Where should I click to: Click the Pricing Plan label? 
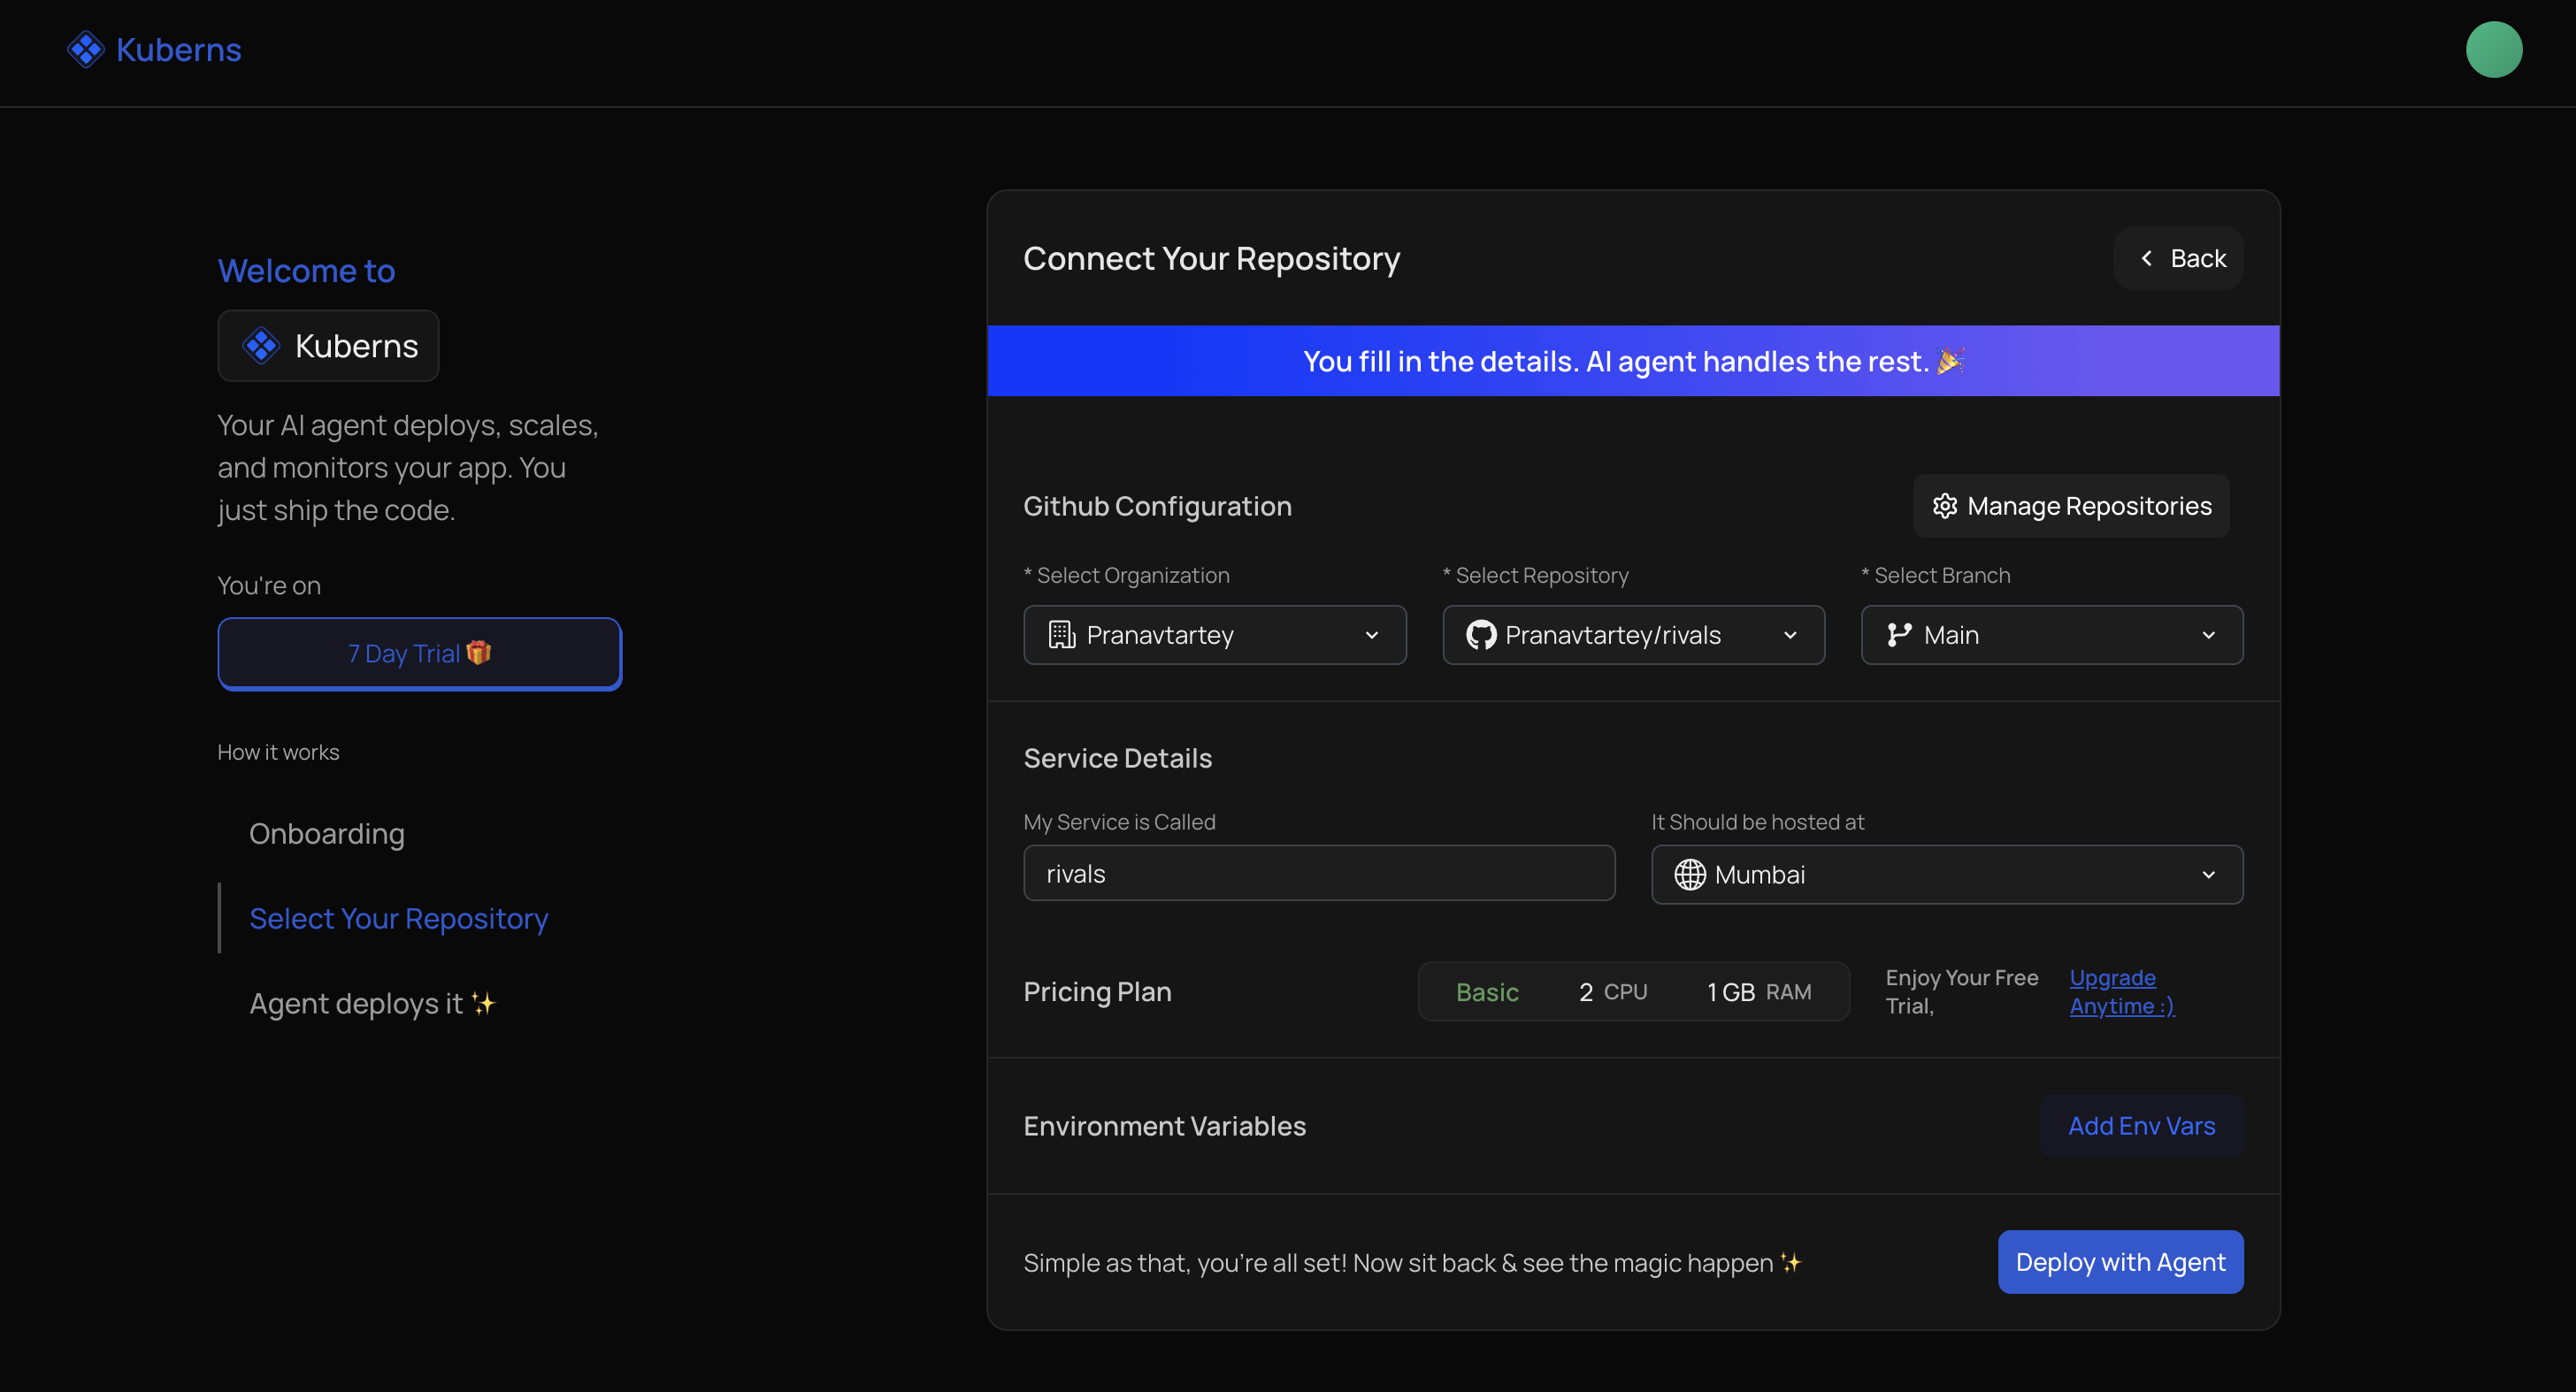(1097, 992)
